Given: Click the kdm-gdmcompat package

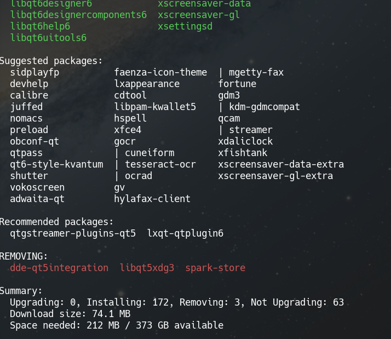Looking at the screenshot, I should click(264, 107).
